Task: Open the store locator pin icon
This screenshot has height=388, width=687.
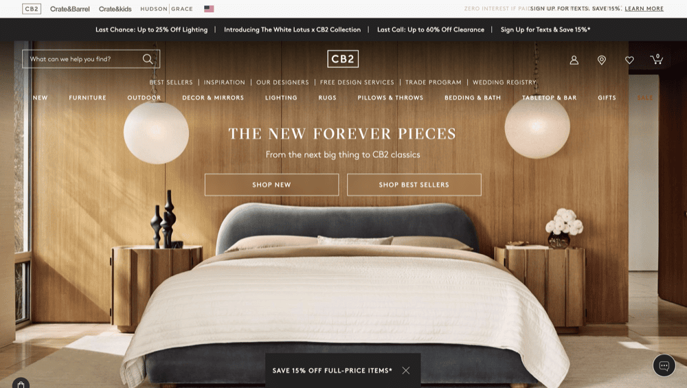Action: [x=602, y=60]
